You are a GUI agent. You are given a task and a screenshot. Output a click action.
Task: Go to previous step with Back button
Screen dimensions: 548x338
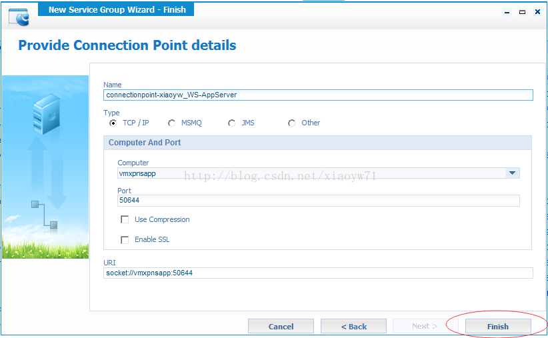[x=353, y=326]
